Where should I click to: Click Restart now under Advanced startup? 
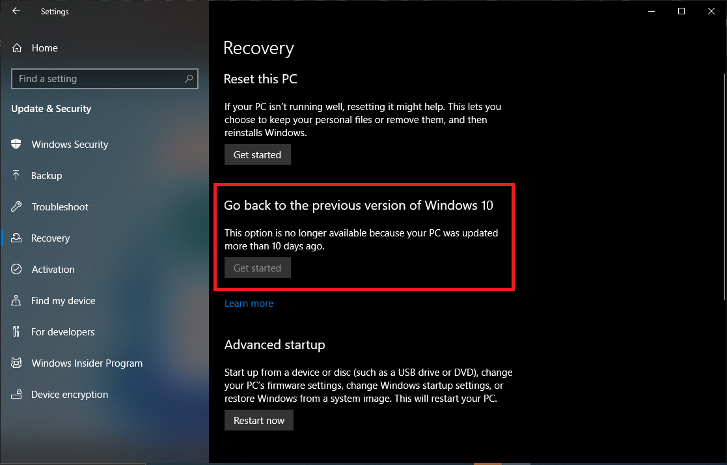259,420
